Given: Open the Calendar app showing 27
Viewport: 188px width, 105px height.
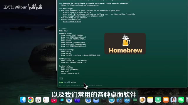Looking at the screenshot, I should tap(38, 100).
